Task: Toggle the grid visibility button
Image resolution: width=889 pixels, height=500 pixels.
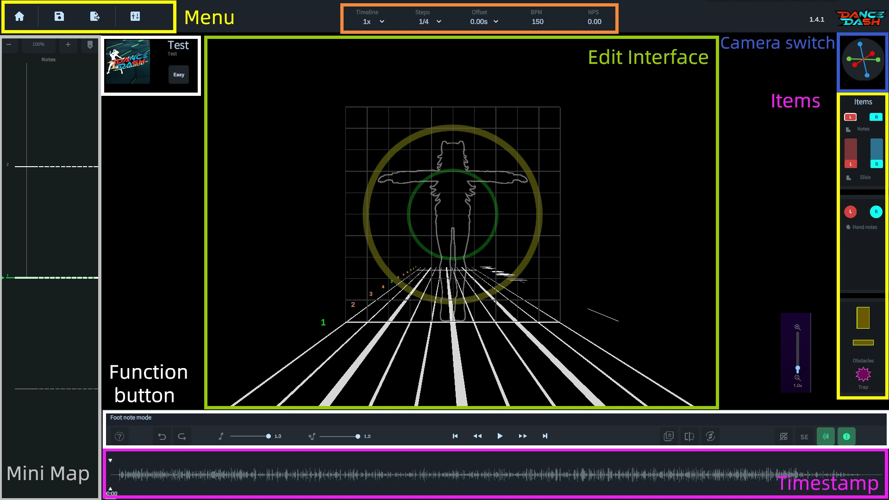Action: click(783, 437)
